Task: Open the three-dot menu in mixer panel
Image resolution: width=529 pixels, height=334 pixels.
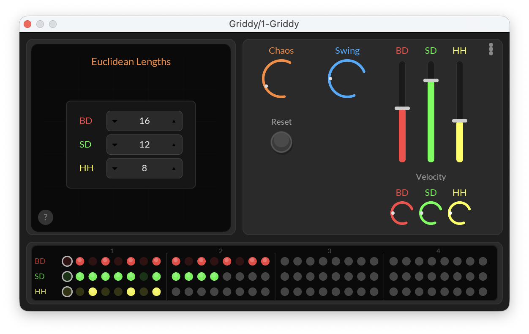Action: pyautogui.click(x=491, y=49)
